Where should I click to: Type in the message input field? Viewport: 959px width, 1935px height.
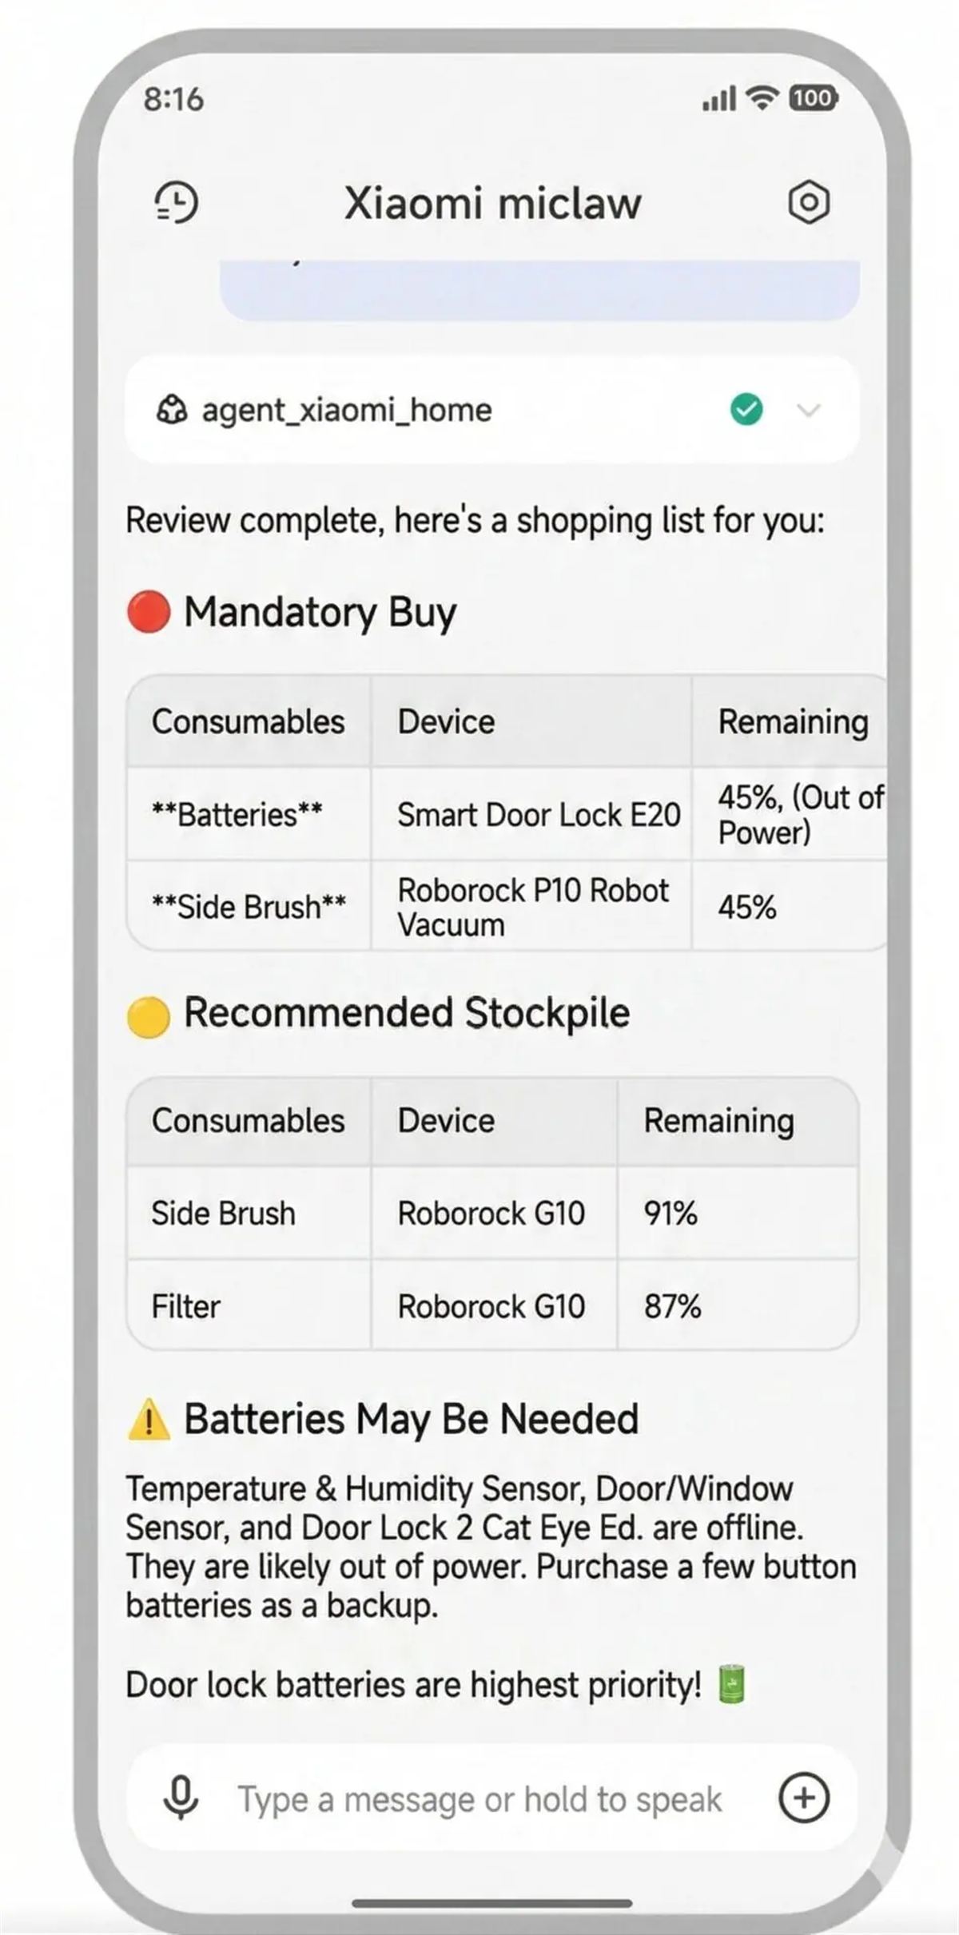click(x=479, y=1799)
